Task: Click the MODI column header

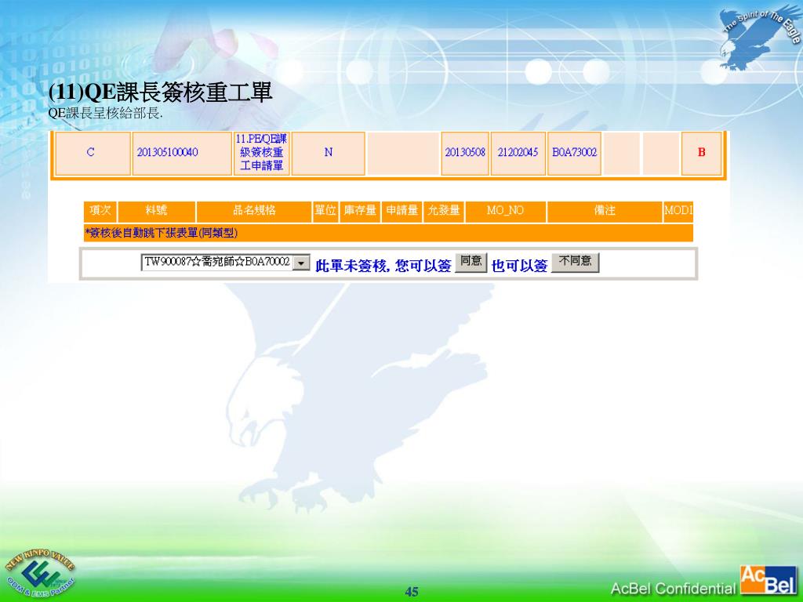Action: (x=678, y=211)
